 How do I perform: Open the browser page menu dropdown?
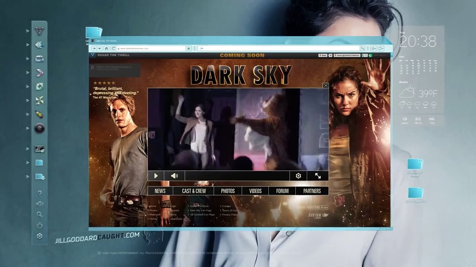point(381,48)
